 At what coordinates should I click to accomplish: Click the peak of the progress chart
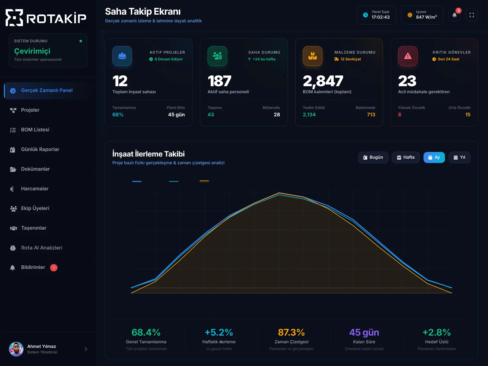coord(279,193)
